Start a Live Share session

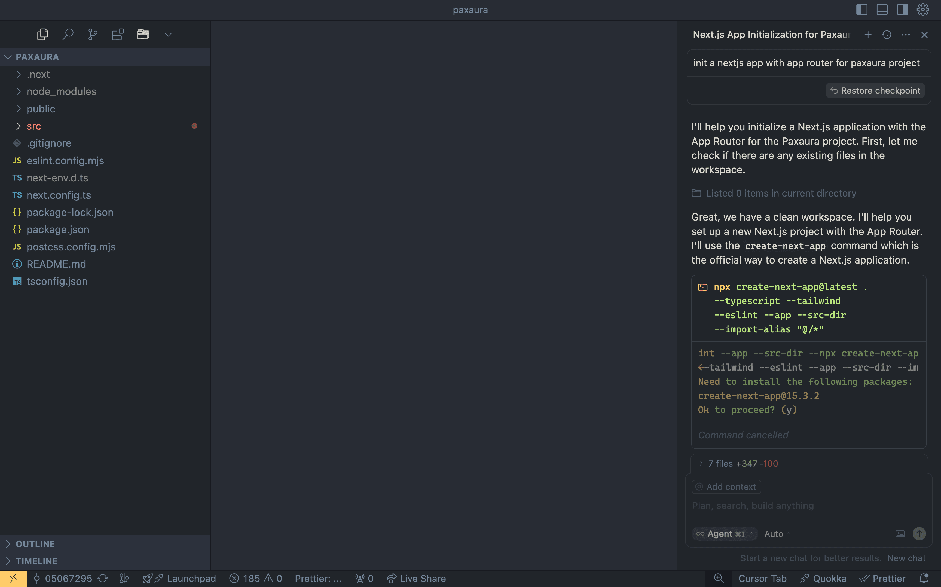click(416, 578)
